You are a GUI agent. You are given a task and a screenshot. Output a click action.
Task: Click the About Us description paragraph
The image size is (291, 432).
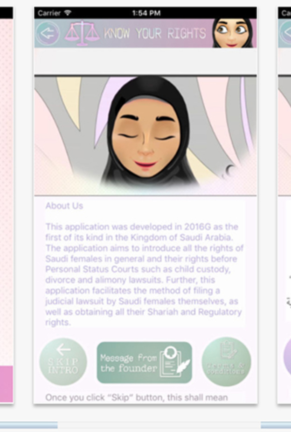[x=144, y=274]
